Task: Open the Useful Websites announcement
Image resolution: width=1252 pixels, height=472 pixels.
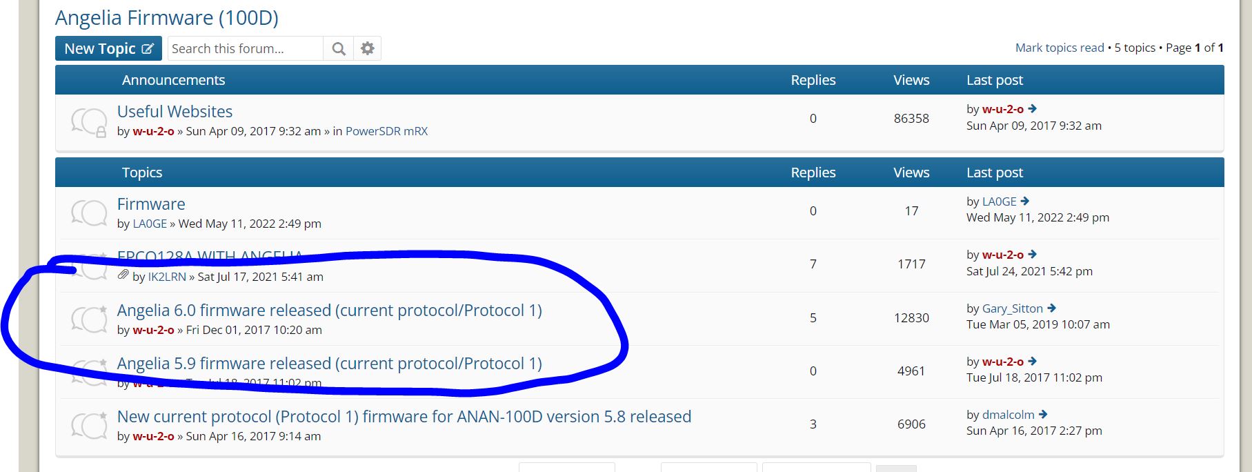Action: click(x=175, y=112)
